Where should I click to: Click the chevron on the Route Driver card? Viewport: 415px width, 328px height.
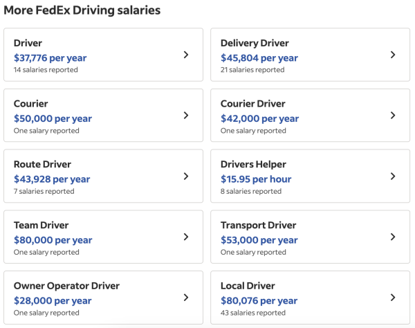186,176
